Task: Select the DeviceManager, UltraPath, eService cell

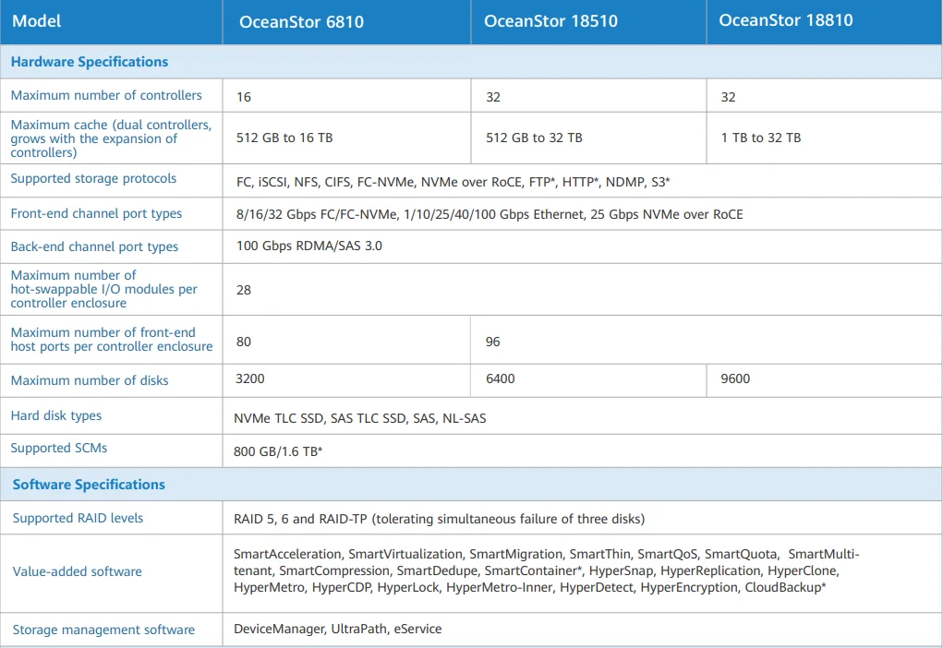Action: (x=337, y=629)
